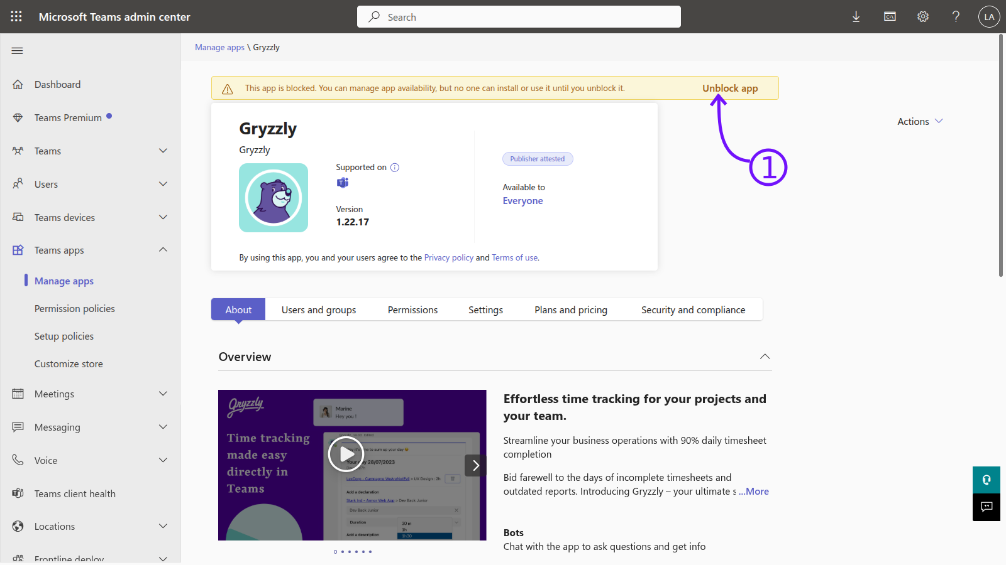Screen dimensions: 1006x565
Task: Click the help question mark icon
Action: [x=956, y=17]
